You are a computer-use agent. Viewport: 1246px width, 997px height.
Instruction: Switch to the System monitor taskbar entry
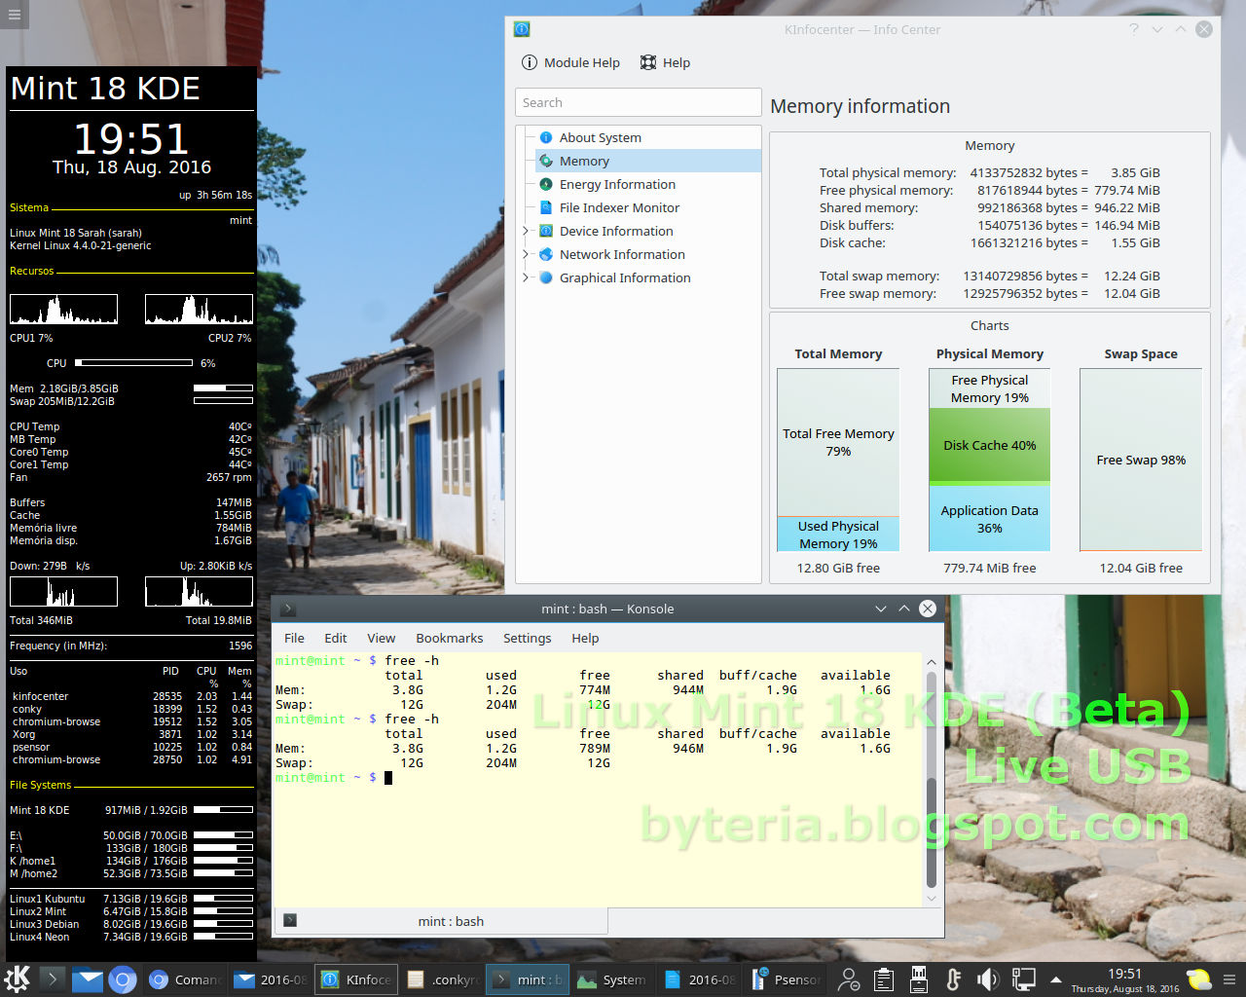coord(613,979)
